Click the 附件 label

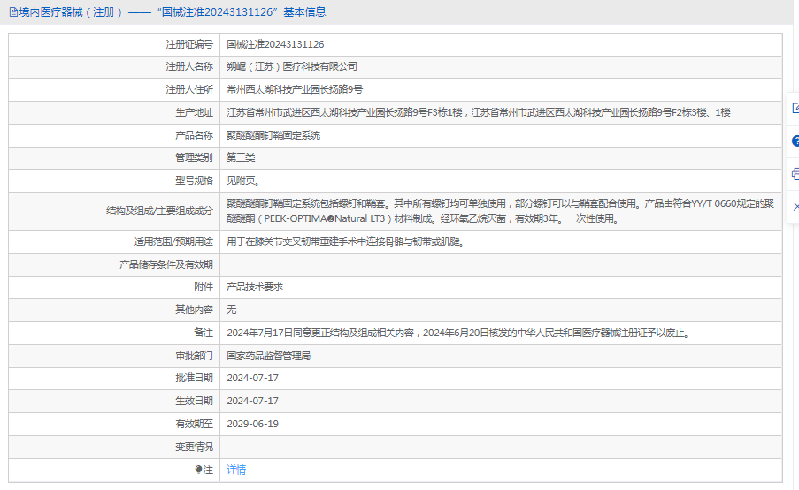click(204, 287)
